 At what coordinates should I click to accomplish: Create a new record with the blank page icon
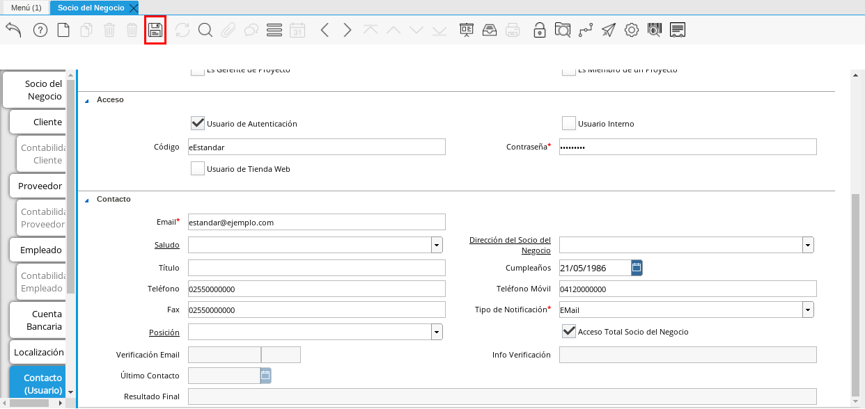(63, 30)
